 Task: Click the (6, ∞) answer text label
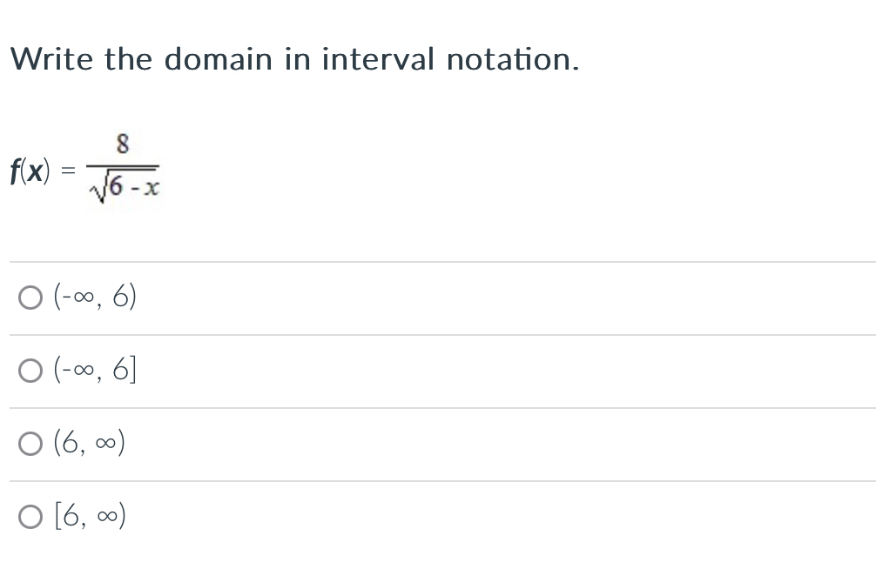tap(89, 443)
